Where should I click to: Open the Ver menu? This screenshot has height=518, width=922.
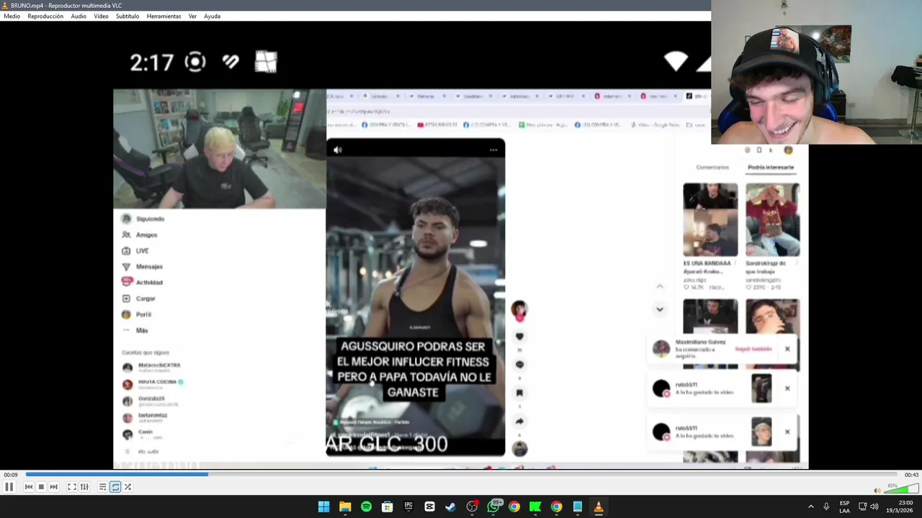click(x=192, y=16)
